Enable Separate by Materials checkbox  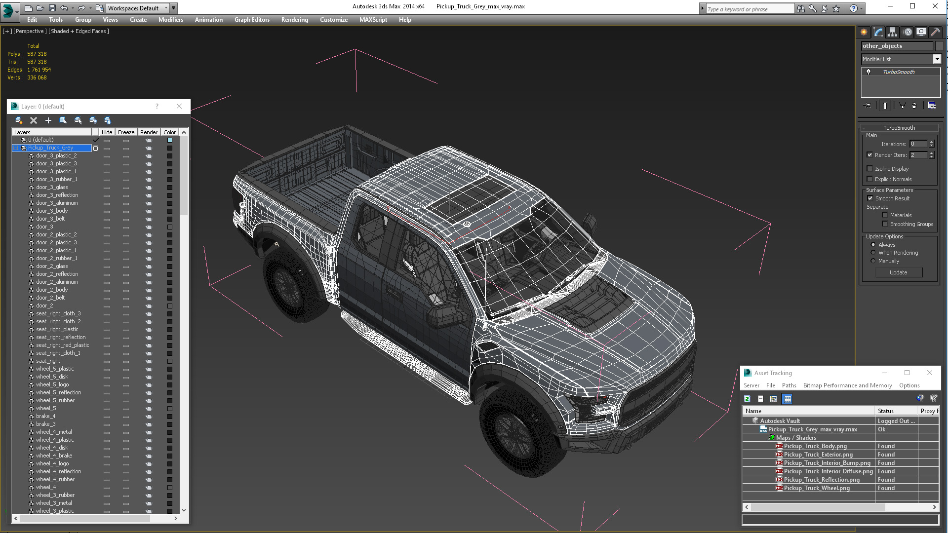[x=885, y=215]
